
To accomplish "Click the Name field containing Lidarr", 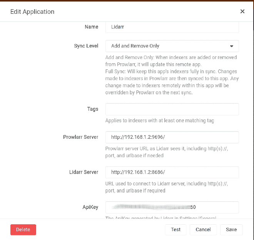I will pyautogui.click(x=172, y=27).
